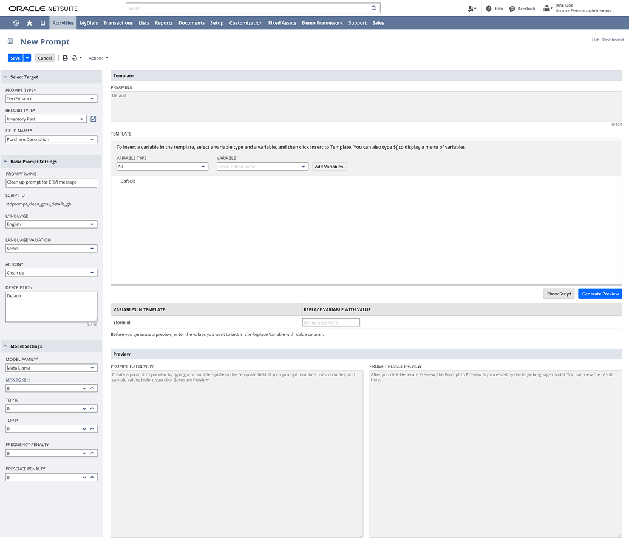
Task: Open the Customization menu
Action: [246, 23]
